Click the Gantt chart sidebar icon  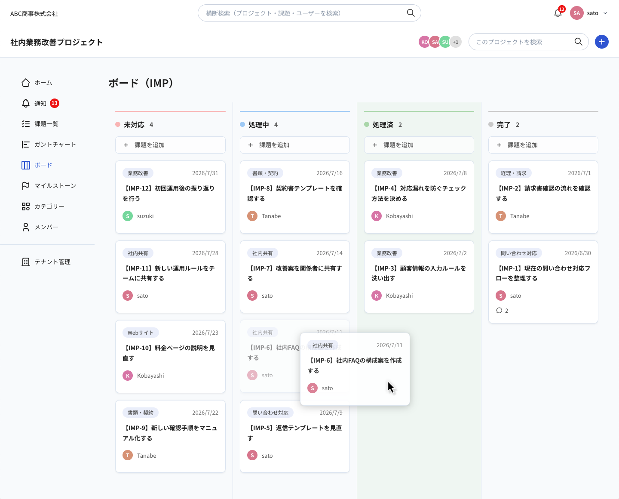[x=26, y=145]
